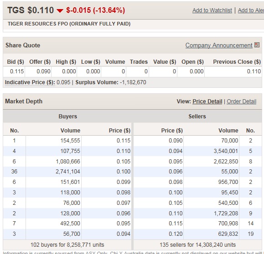The width and height of the screenshot is (264, 254).
Task: Select buyer volume 118,000
Action: click(70, 192)
